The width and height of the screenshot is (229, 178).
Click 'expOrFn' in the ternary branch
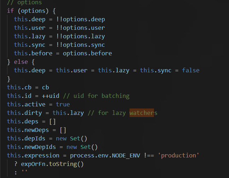33,164
